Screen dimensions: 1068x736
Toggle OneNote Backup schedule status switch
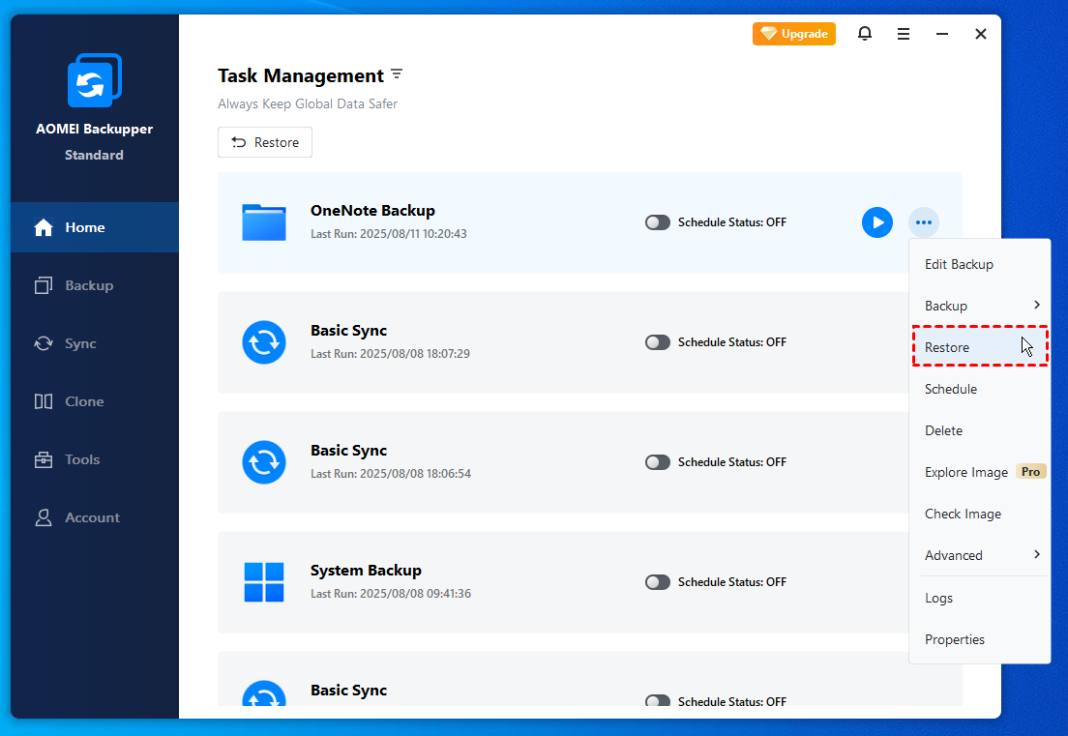click(x=658, y=222)
